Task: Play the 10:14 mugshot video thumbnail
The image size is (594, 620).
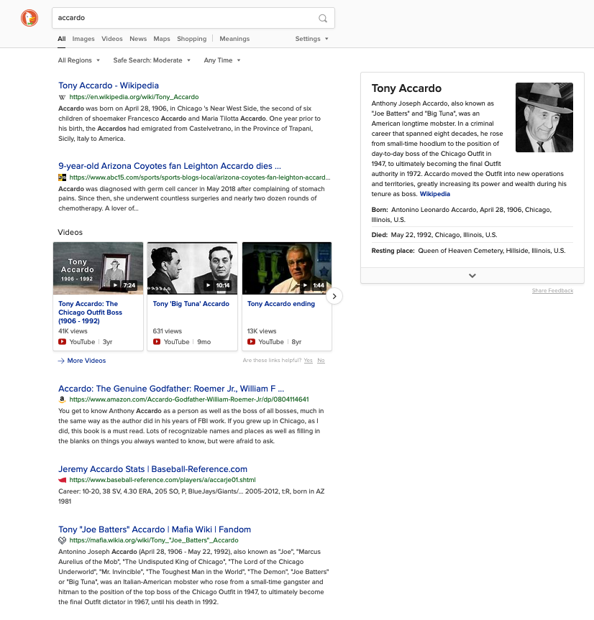Action: (x=192, y=269)
